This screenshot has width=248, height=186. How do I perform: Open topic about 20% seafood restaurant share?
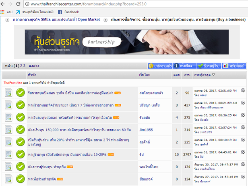pyautogui.click(x=79, y=142)
